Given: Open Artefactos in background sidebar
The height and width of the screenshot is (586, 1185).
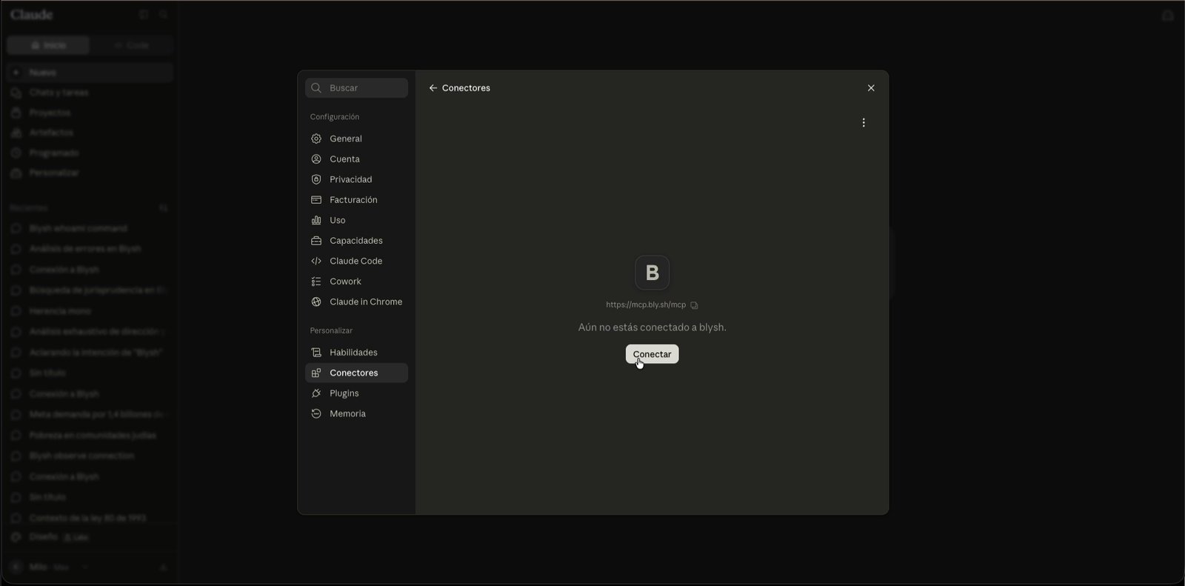Looking at the screenshot, I should point(90,133).
